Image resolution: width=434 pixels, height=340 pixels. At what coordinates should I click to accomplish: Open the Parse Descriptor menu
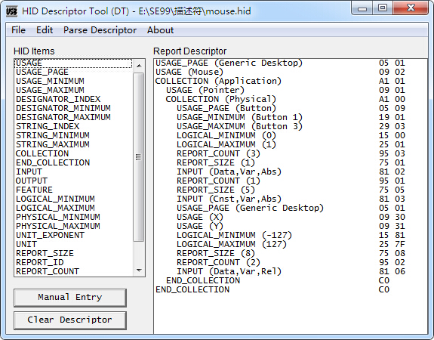point(100,30)
